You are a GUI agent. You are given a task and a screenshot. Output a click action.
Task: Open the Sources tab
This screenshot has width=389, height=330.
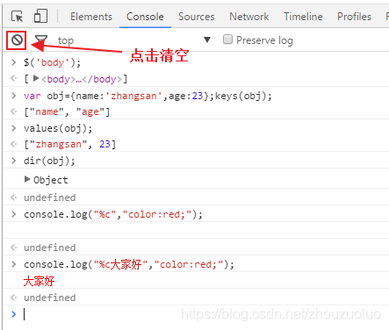tap(197, 17)
